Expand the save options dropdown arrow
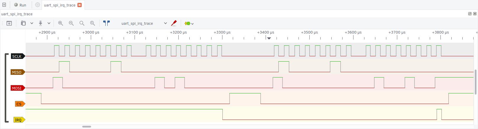The height and width of the screenshot is (129, 478). click(49, 23)
